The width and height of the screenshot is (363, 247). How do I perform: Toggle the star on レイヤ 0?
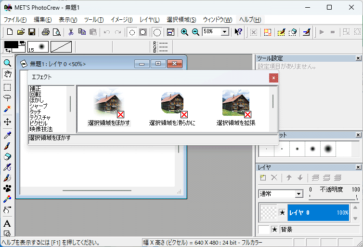coord(282,212)
